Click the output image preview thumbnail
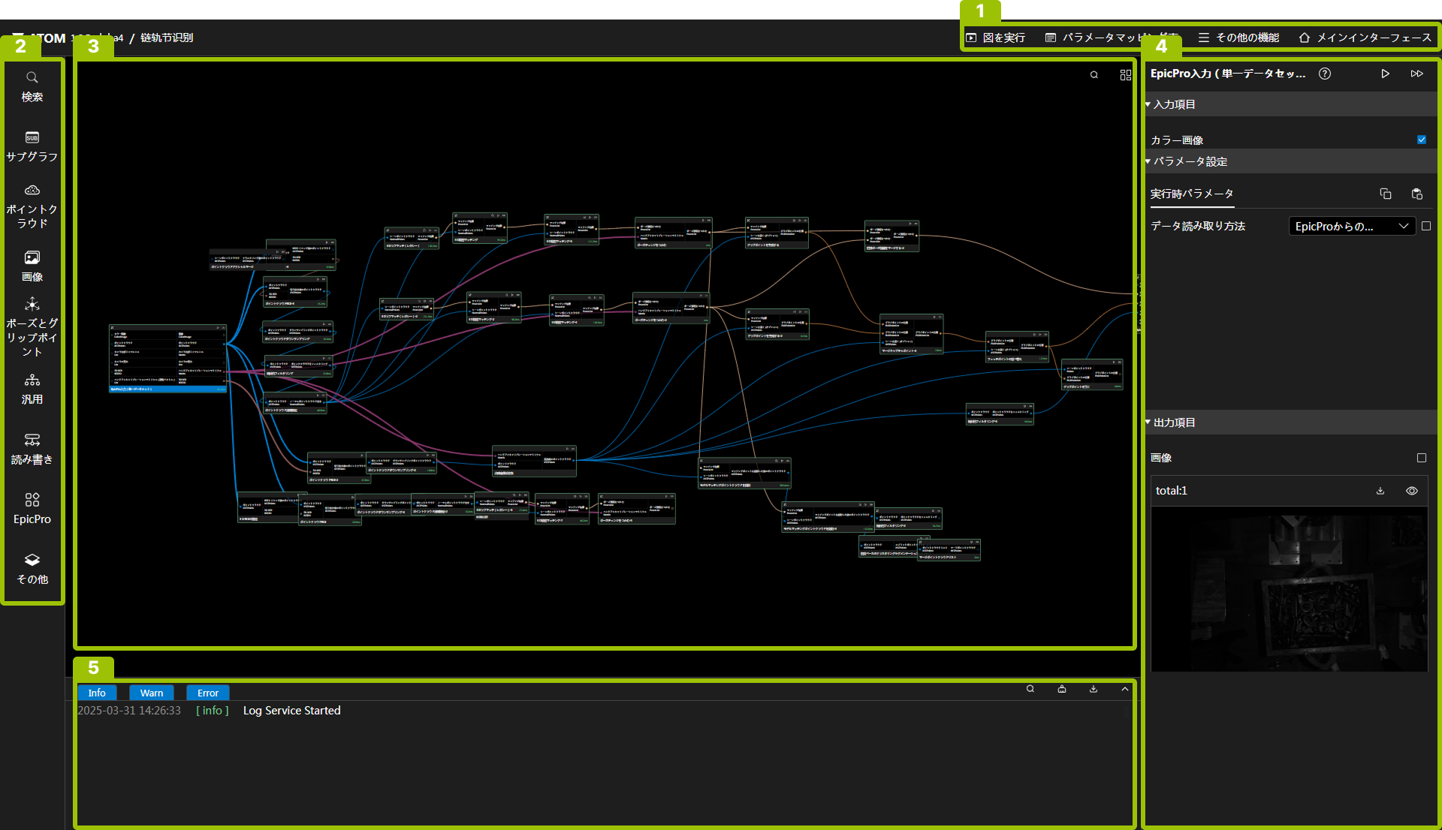This screenshot has height=830, width=1442. (x=1289, y=589)
